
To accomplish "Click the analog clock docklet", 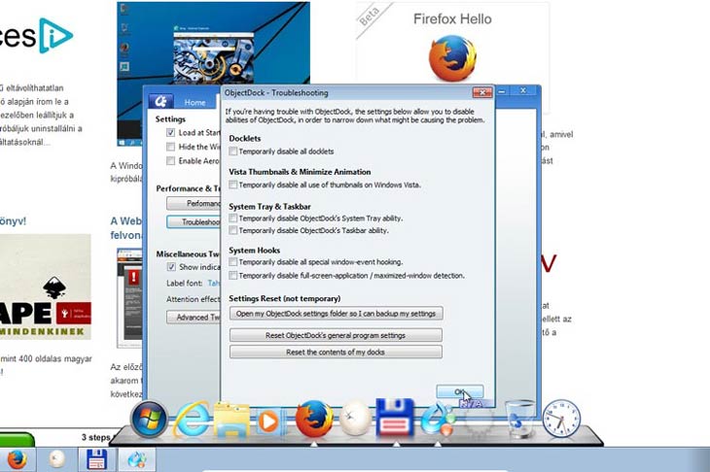I will 561,419.
